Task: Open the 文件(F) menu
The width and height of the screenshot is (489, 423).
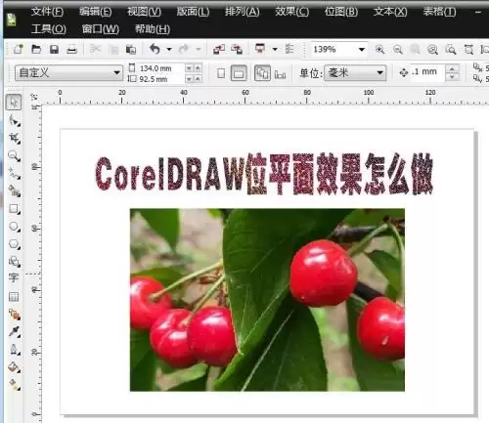Action: pos(47,12)
